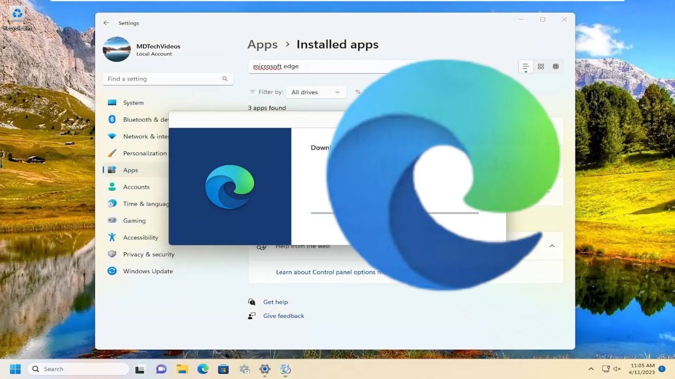
Task: Click the Edge installer download progress bar
Action: [x=394, y=213]
